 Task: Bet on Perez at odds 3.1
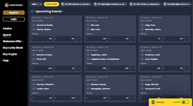(x=65, y=68)
